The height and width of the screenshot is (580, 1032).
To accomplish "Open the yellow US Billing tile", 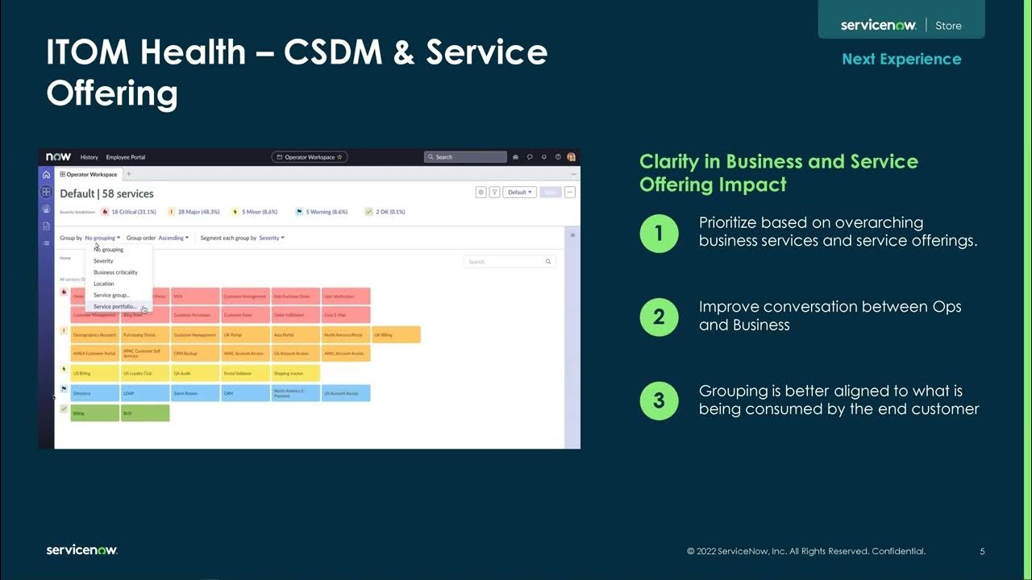I will pyautogui.click(x=95, y=373).
